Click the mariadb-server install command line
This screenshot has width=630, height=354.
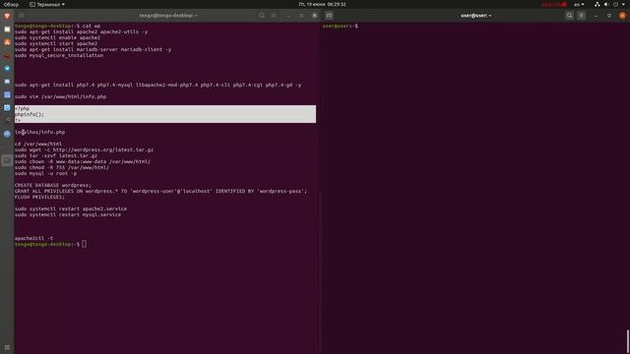(x=93, y=49)
